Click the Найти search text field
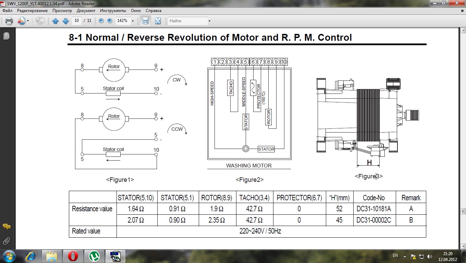Screen dimensions: 466x263 187,21
